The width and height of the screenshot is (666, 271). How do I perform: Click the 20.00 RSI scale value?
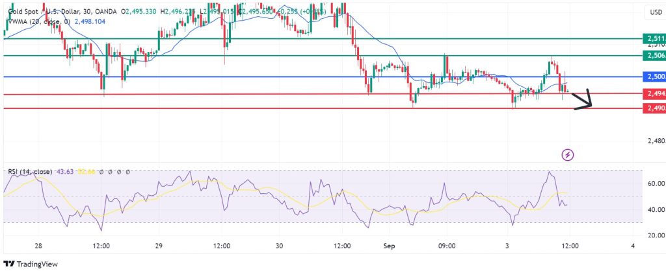(656, 235)
